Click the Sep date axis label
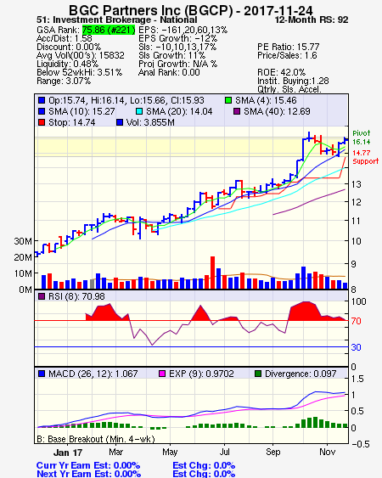Screen dimensions: 382x478 coord(272,452)
